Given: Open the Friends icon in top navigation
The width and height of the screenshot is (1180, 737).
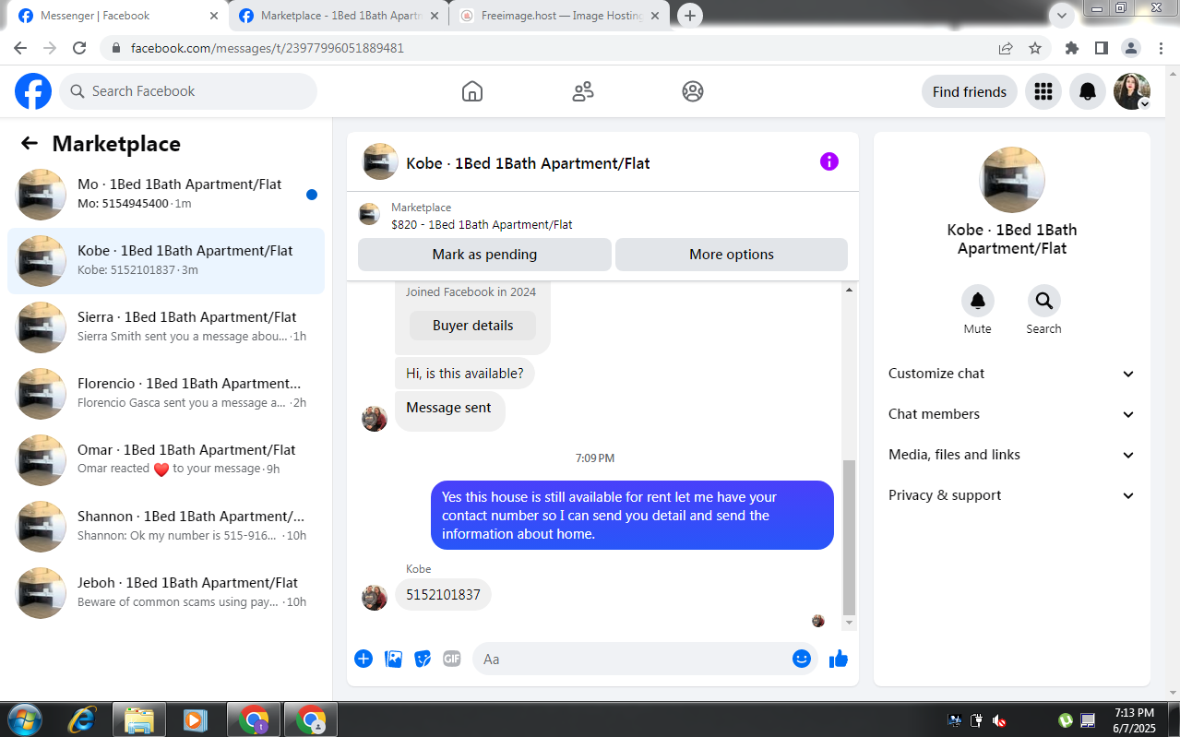Looking at the screenshot, I should click(x=583, y=91).
